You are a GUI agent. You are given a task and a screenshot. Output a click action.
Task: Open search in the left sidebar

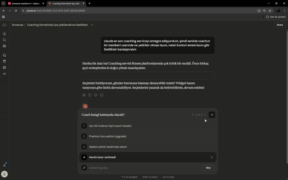[4, 40]
